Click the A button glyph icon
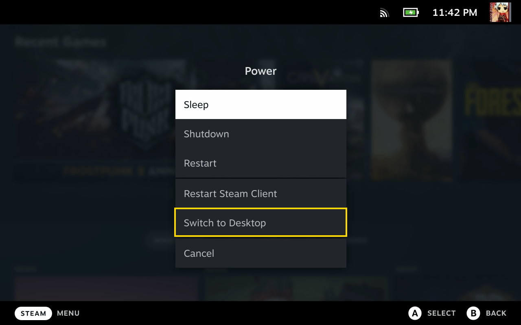This screenshot has width=521, height=325. [415, 313]
